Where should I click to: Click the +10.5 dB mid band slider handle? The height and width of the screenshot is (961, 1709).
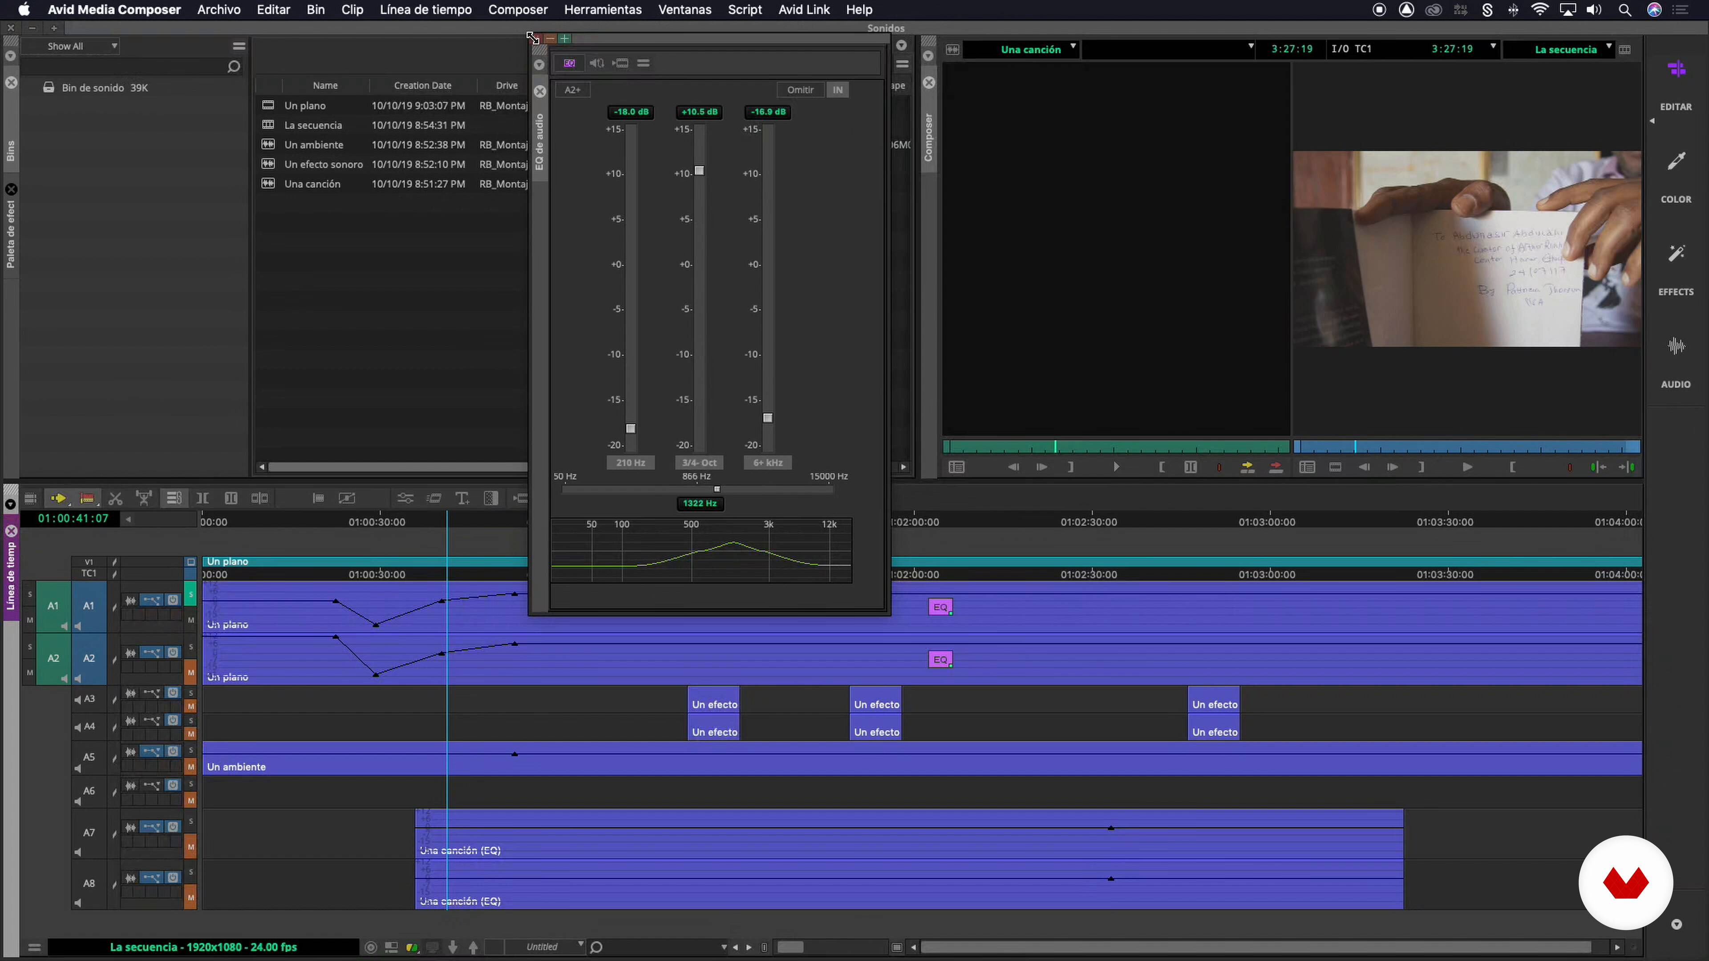click(699, 170)
